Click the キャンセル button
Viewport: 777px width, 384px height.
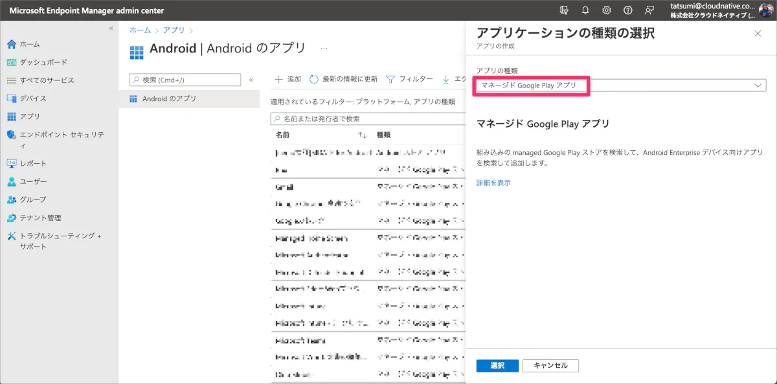[x=550, y=366]
